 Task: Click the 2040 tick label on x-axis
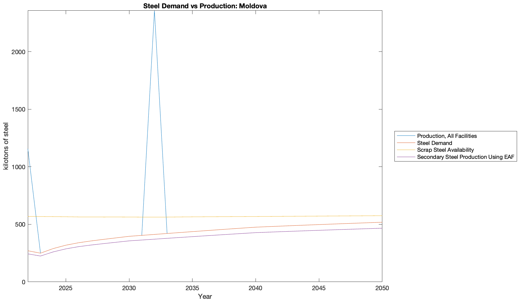(256, 288)
